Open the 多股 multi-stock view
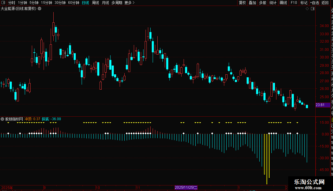The height and width of the screenshot is (191, 333). 263,3
